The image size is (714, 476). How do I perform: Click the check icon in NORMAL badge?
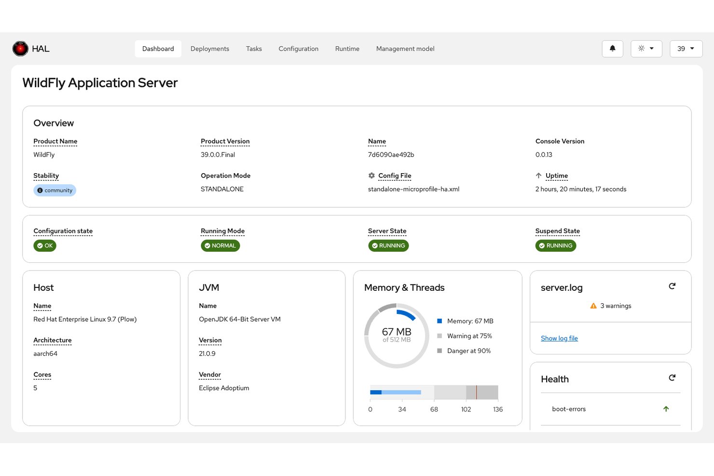tap(207, 246)
